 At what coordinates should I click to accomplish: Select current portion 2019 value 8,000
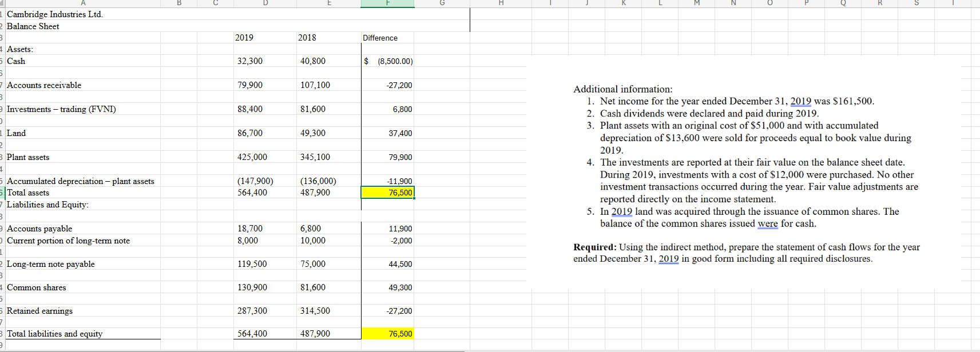(x=248, y=241)
